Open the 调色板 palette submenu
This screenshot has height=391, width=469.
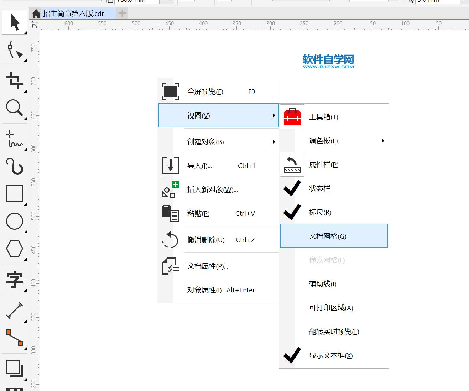pyautogui.click(x=334, y=141)
